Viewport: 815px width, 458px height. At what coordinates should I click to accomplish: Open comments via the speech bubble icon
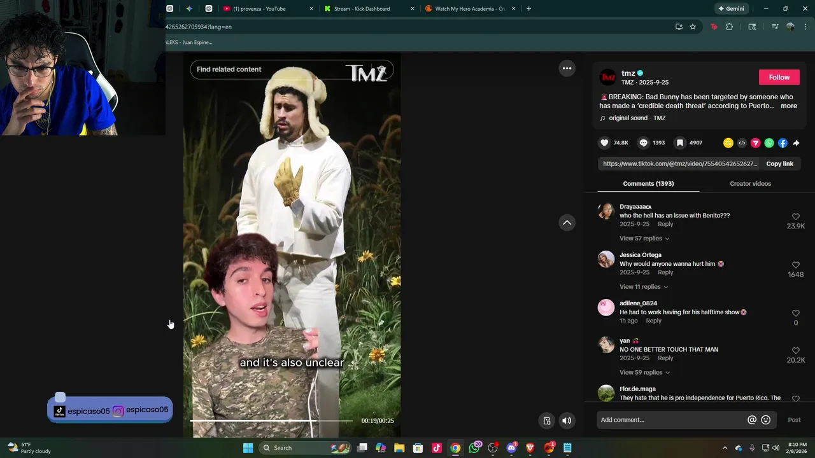tap(644, 143)
